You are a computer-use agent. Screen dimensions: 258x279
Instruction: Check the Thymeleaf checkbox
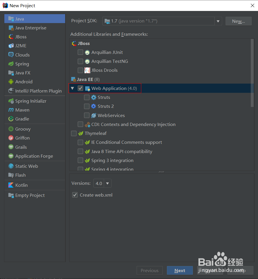coord(74,133)
